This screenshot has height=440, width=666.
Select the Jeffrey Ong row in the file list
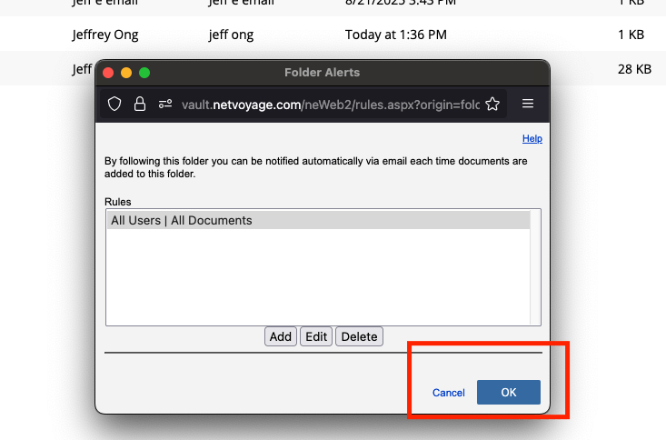tap(333, 34)
